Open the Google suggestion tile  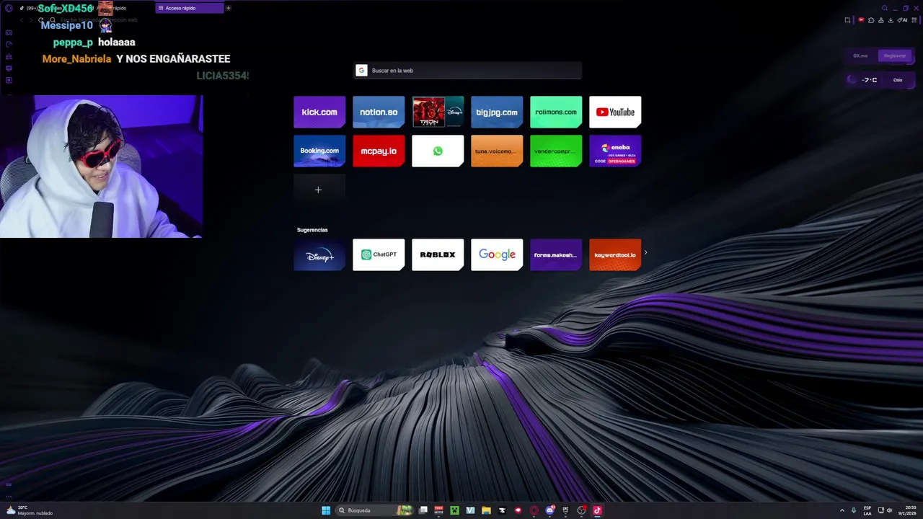(497, 254)
